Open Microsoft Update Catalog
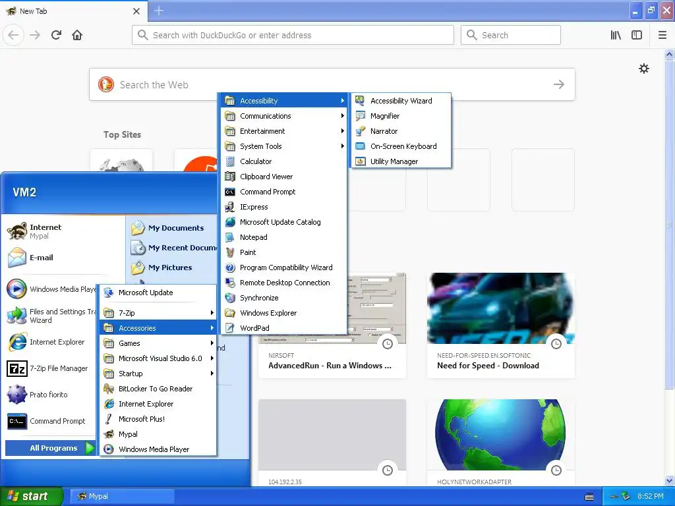Viewport: 675px width, 506px height. point(284,222)
